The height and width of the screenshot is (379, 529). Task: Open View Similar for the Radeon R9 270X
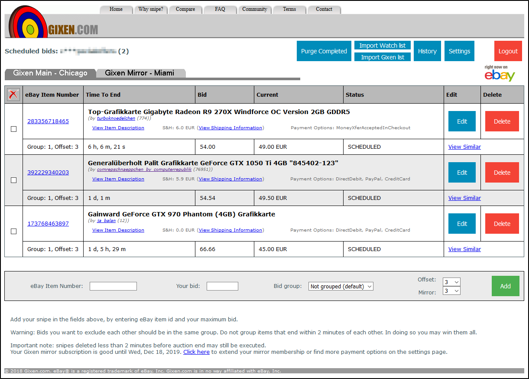464,147
